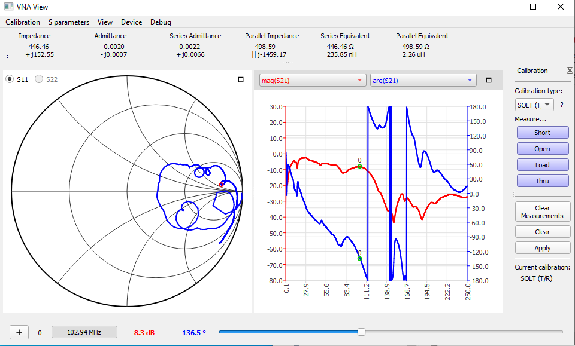Maximize the S21 graph panel
Viewport: 575px width, 346px height.
489,80
